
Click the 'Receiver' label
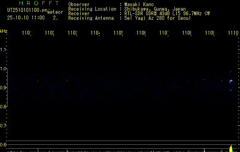[79, 14]
